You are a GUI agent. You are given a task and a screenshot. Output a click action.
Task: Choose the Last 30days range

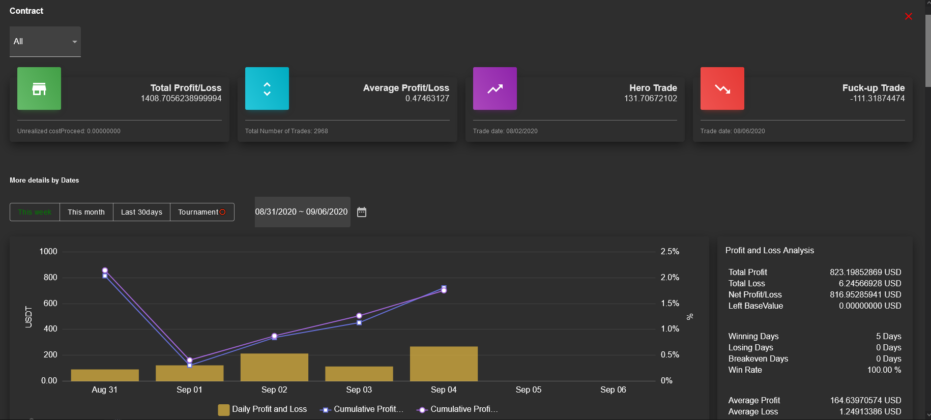point(142,212)
